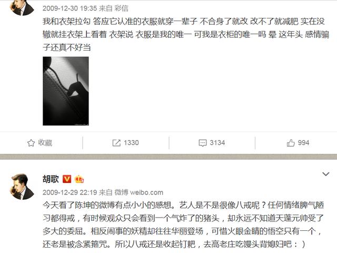Open the 3134 comments count
The height and width of the screenshot is (253, 337).
tap(217, 143)
